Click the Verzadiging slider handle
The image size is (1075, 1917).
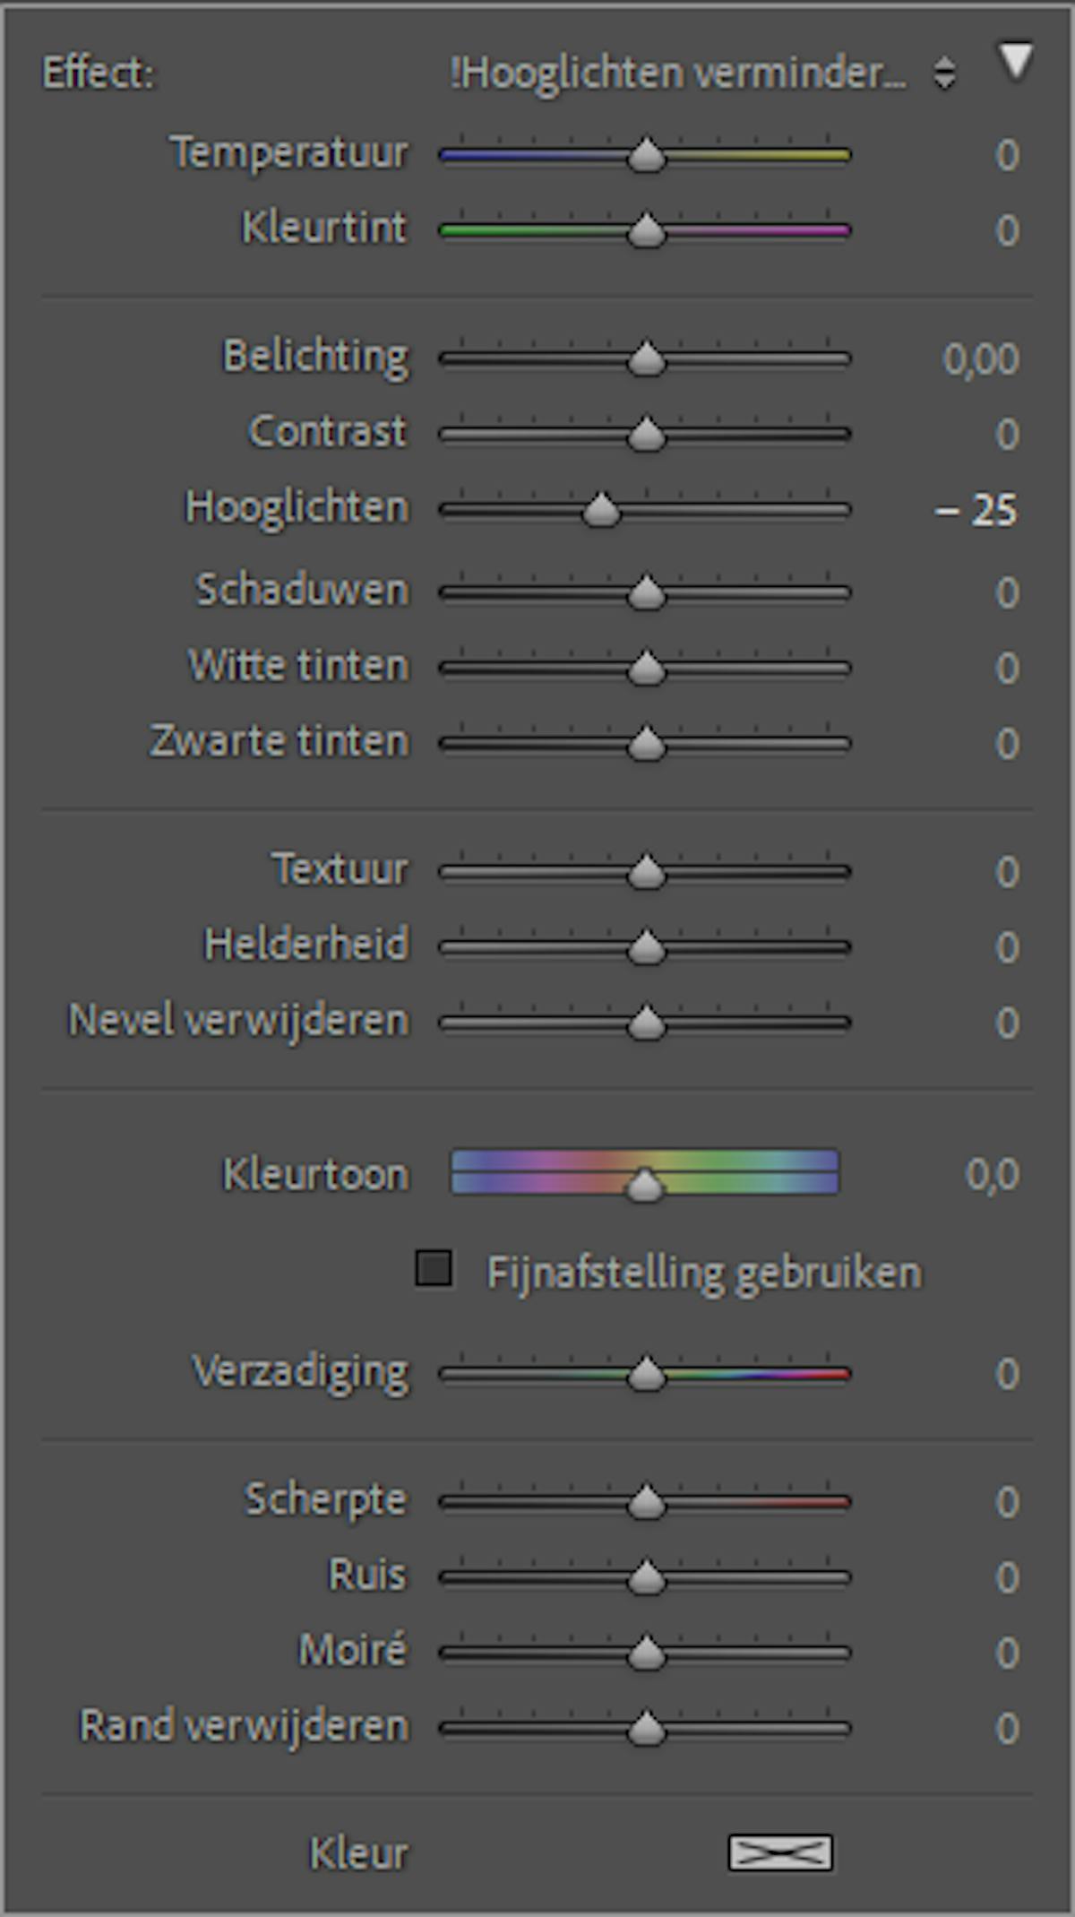click(646, 1375)
